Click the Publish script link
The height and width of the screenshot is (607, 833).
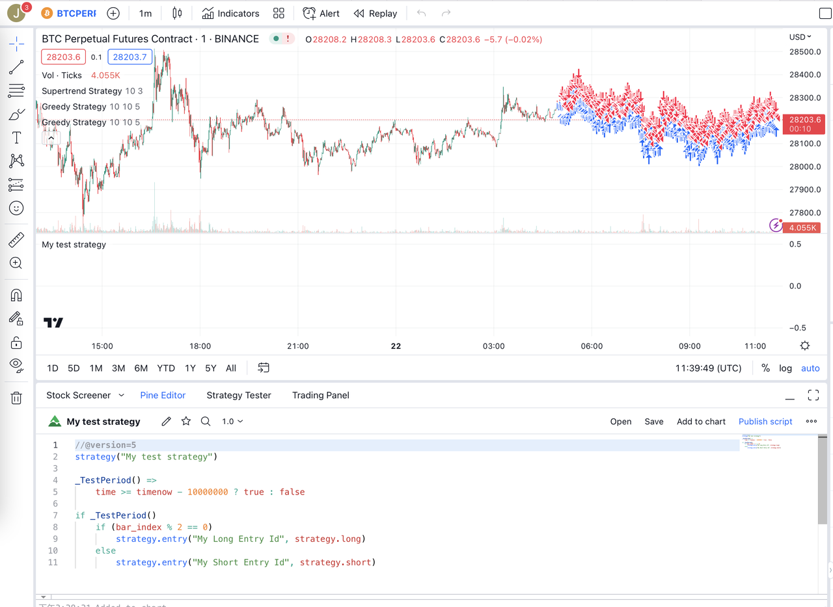click(765, 422)
